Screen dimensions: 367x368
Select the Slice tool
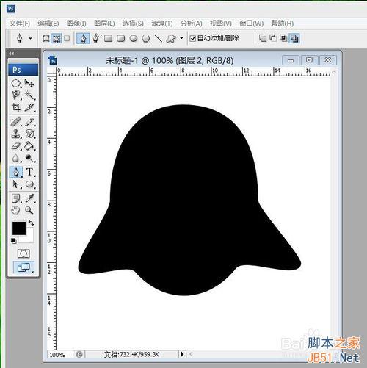29,107
